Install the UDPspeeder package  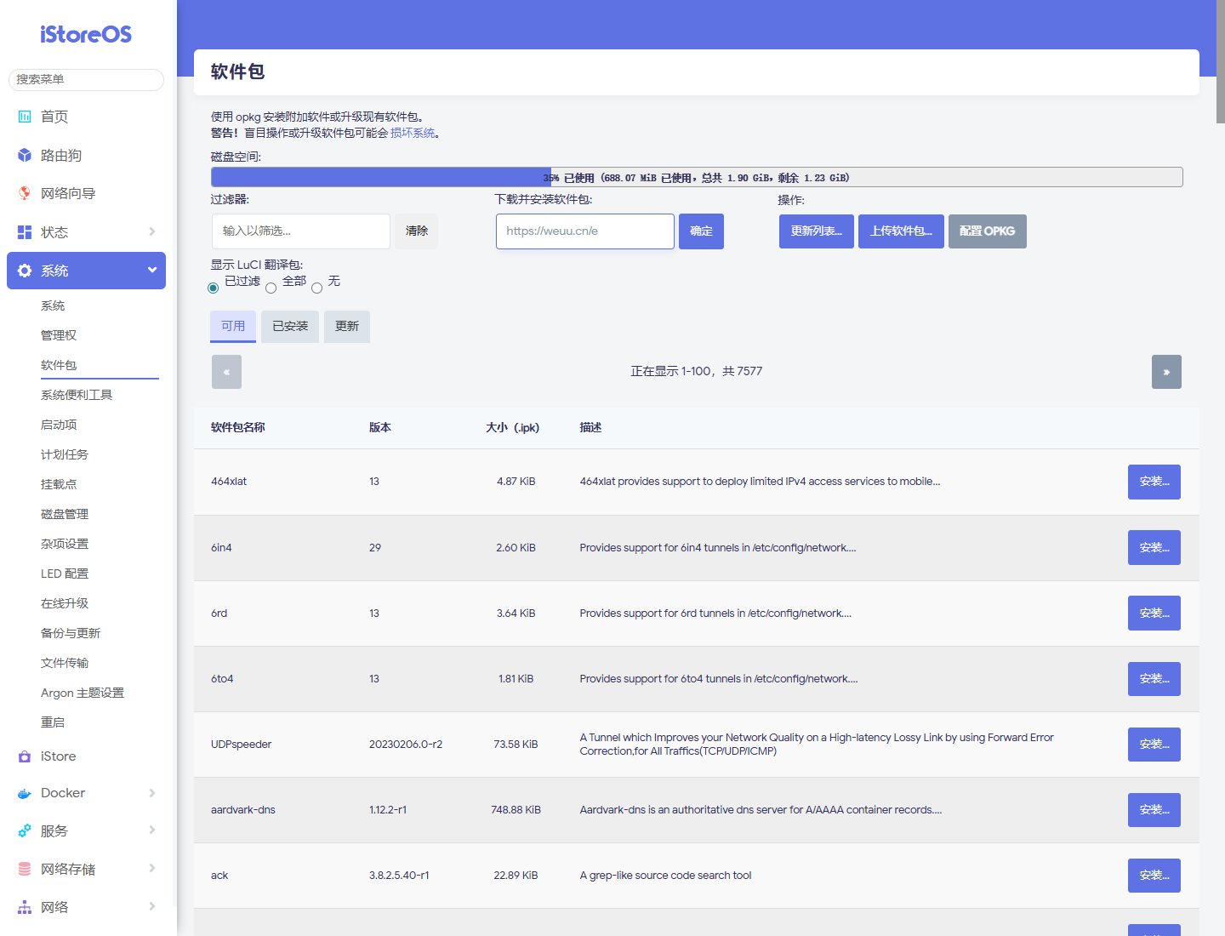tap(1154, 745)
